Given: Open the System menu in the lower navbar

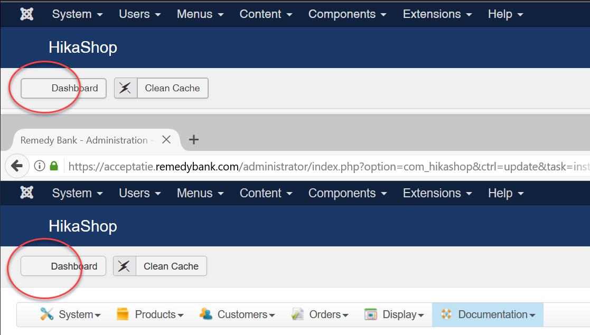Looking at the screenshot, I should tap(77, 193).
